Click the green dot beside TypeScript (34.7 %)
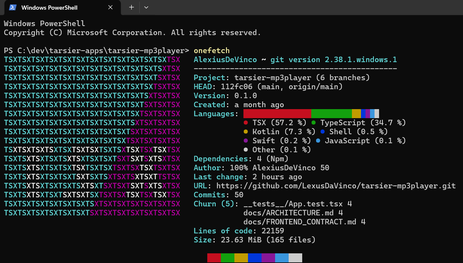Image resolution: width=463 pixels, height=263 pixels. click(314, 123)
